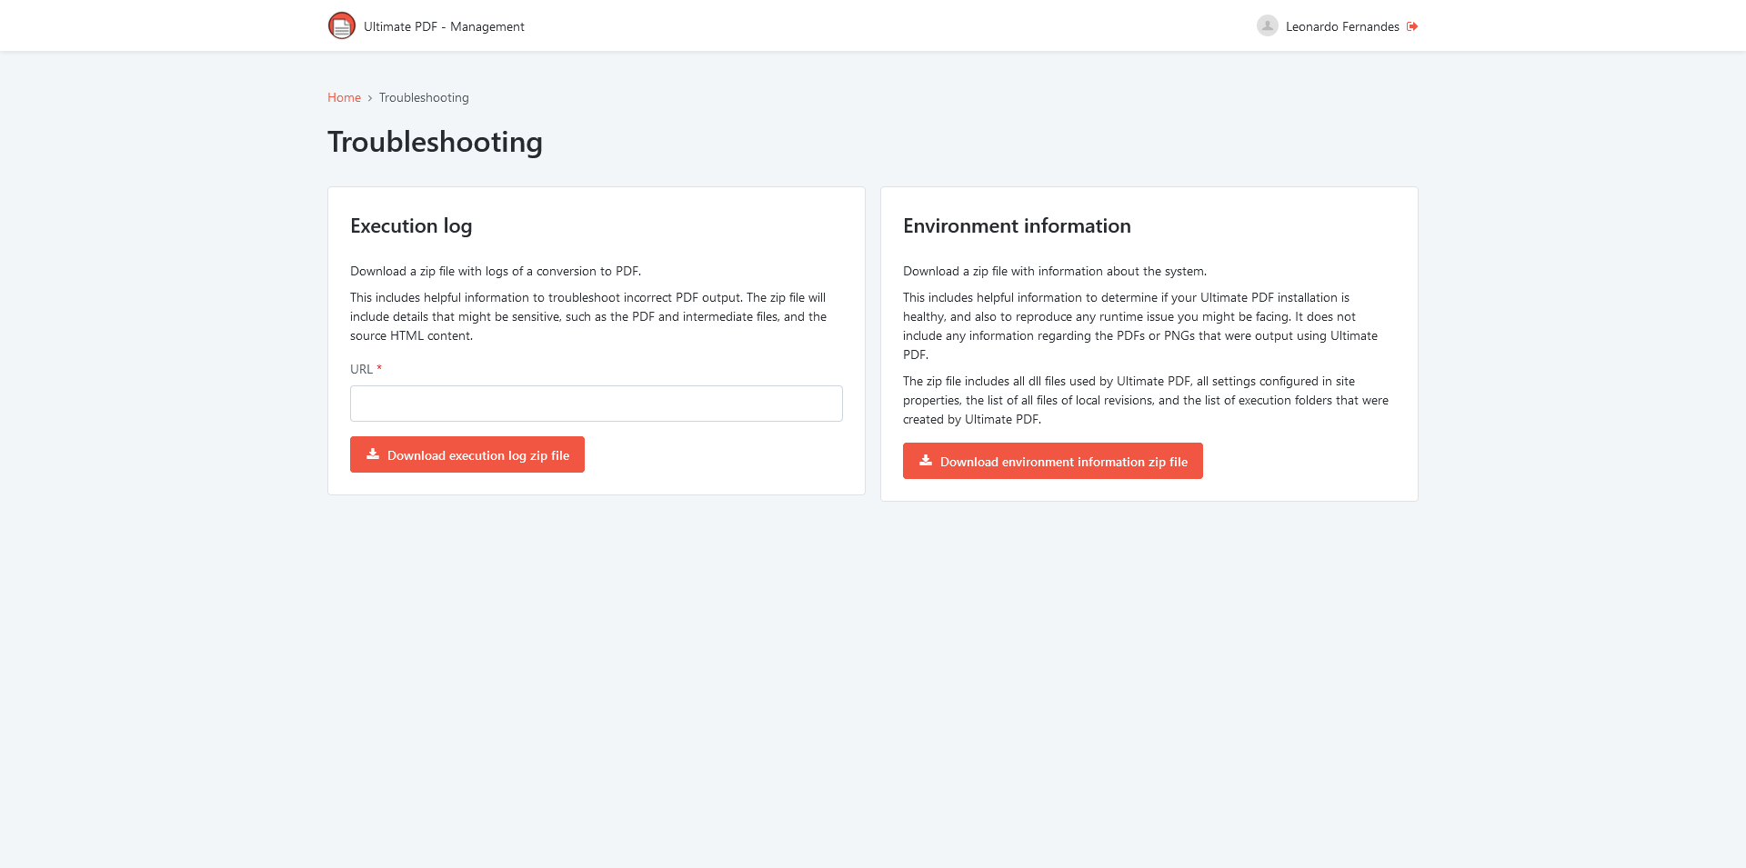The height and width of the screenshot is (868, 1746).
Task: Select the Troubleshooting breadcrumb item
Action: click(424, 97)
